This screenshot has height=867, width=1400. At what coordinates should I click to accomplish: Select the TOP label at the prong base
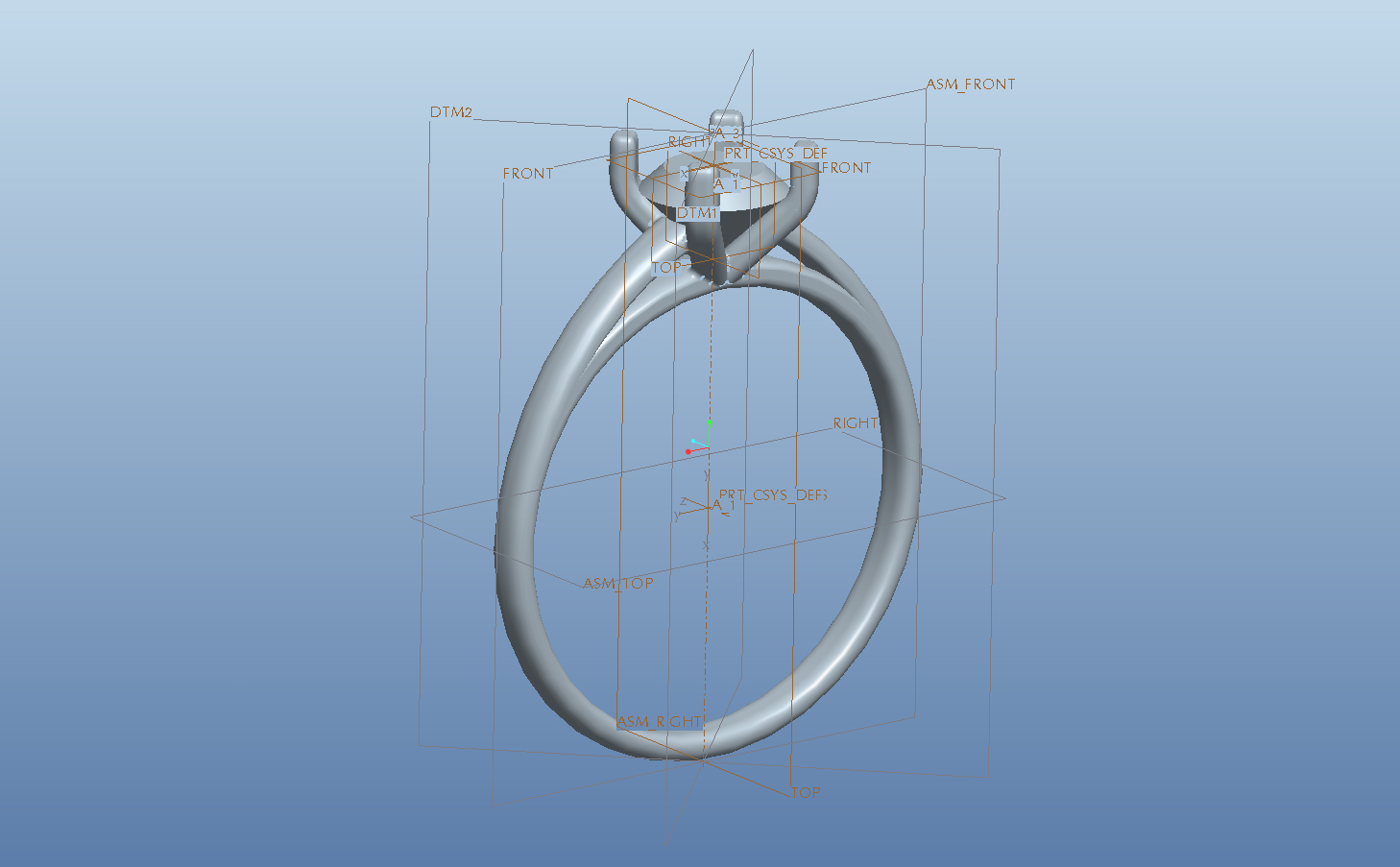(665, 267)
